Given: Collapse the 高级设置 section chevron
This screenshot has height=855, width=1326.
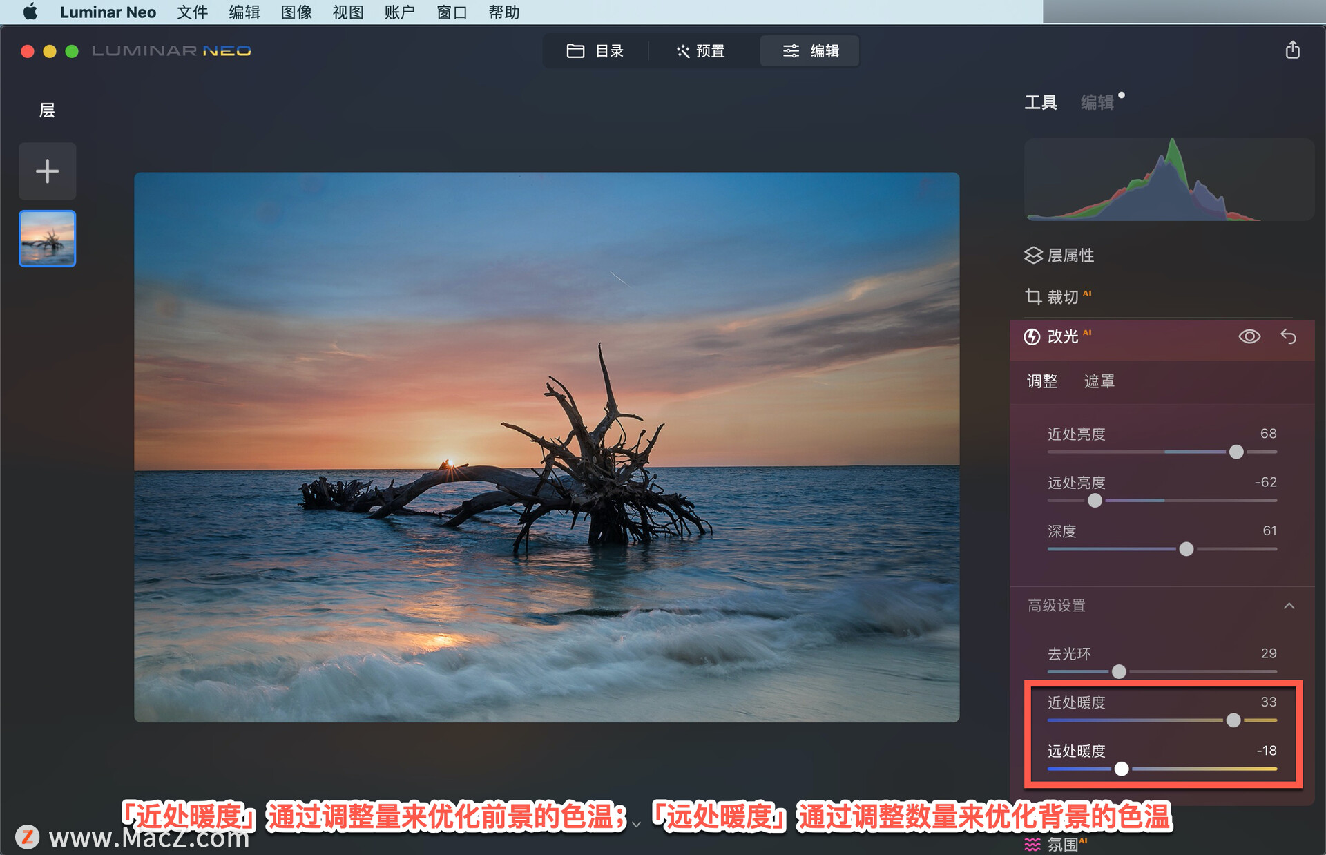Looking at the screenshot, I should coord(1289,606).
